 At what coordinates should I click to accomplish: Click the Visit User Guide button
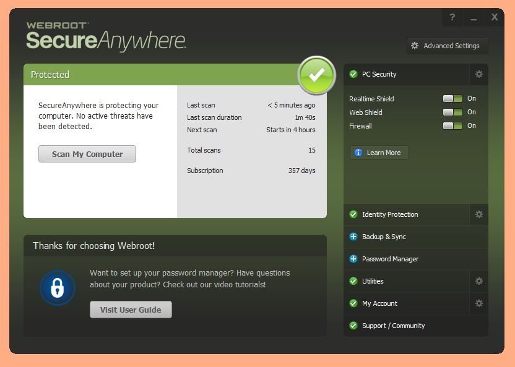pyautogui.click(x=131, y=310)
